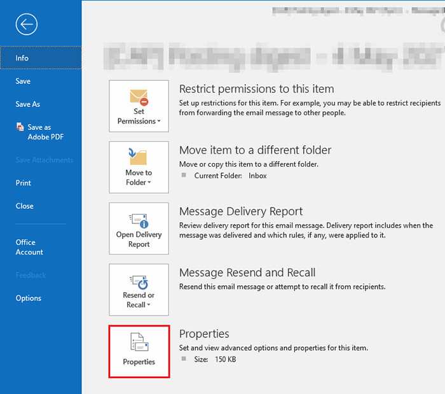This screenshot has width=445, height=394.
Task: Click the Save as Adobe PDF icon
Action: [20, 127]
